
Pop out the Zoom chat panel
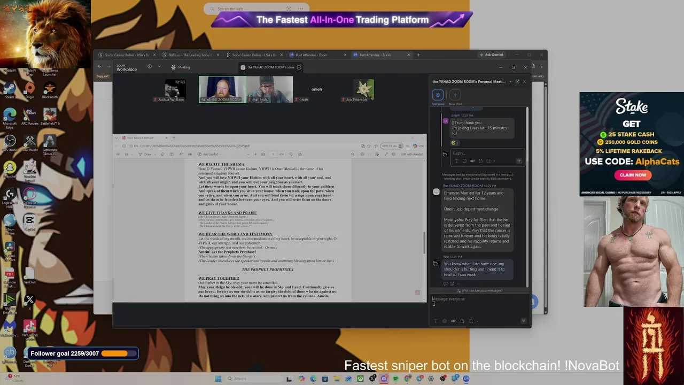(x=517, y=82)
